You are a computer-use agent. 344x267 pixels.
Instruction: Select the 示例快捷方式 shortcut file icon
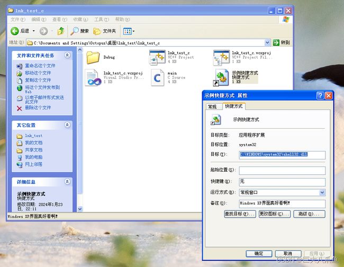click(221, 77)
